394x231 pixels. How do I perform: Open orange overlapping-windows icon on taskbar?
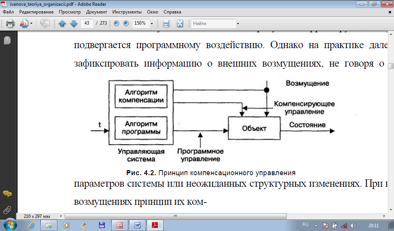pos(84,225)
